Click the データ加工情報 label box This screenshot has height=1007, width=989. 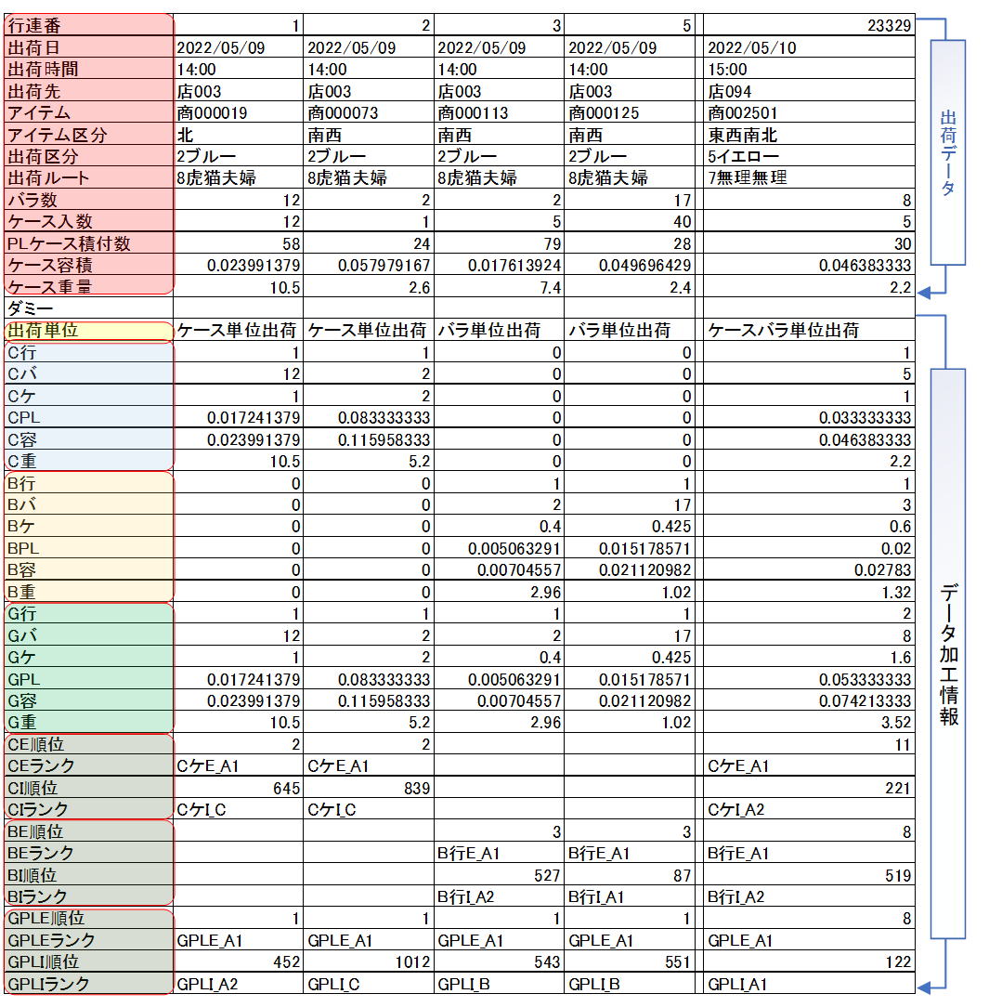948,653
